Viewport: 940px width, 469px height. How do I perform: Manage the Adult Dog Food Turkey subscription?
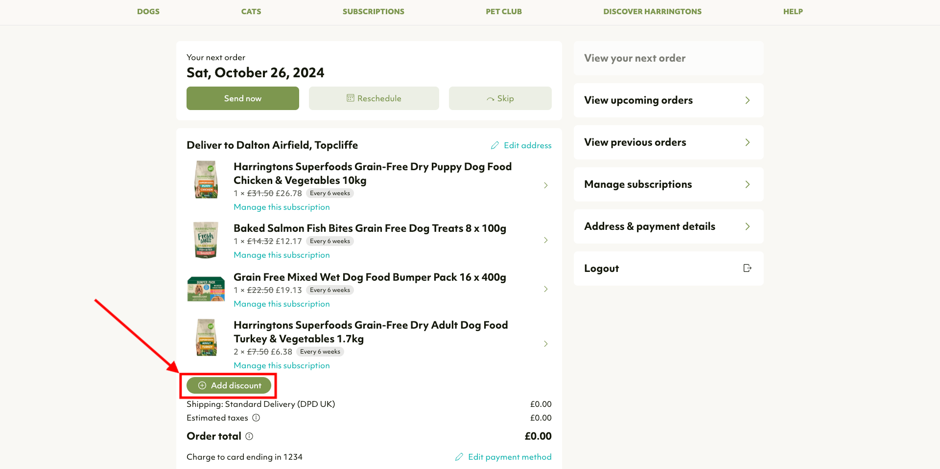pyautogui.click(x=282, y=365)
